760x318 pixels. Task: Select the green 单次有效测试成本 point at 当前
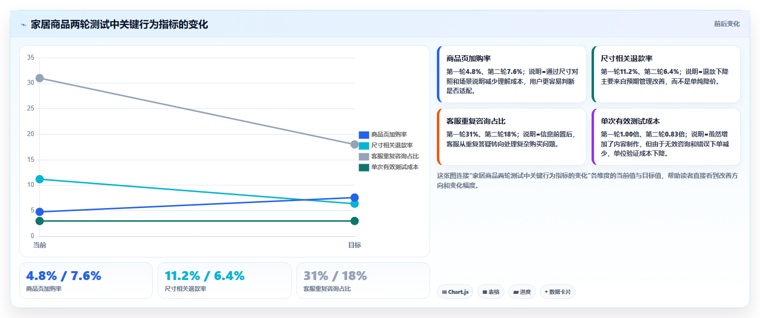pos(40,221)
